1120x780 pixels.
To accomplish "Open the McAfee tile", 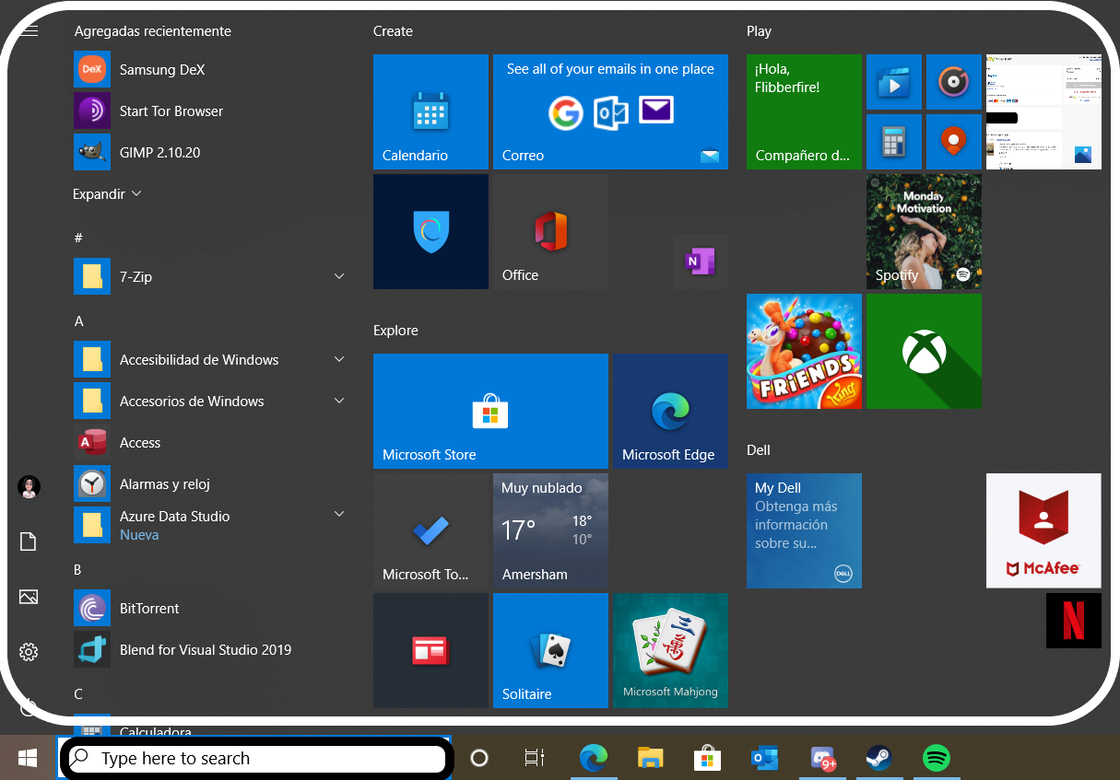I will click(1043, 530).
